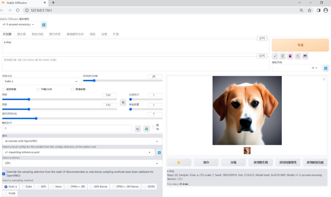Click the refresh checkpoint model icon
Image resolution: width=331 pixels, height=197 pixels.
[x=44, y=25]
